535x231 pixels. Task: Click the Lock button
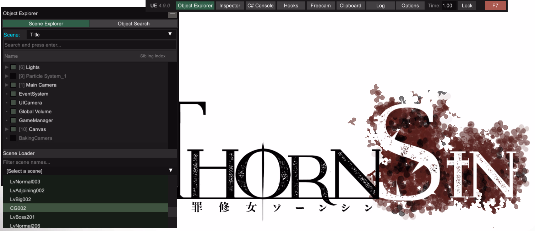(467, 6)
